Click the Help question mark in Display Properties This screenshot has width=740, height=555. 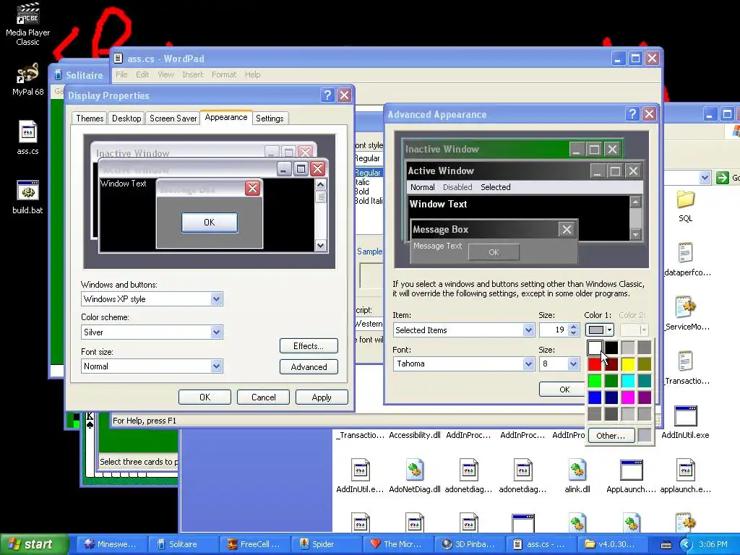(327, 95)
